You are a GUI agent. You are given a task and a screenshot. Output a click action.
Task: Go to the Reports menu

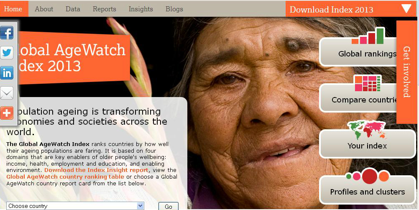[x=105, y=9]
